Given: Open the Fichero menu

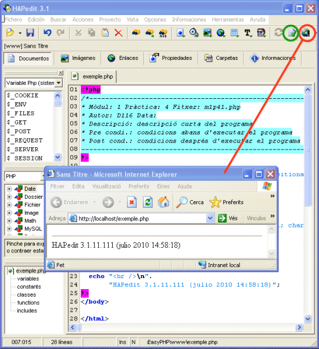Looking at the screenshot, I should (13, 20).
